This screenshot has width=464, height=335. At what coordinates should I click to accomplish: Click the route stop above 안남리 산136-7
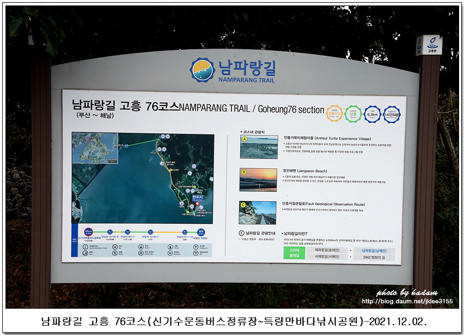tap(150, 232)
